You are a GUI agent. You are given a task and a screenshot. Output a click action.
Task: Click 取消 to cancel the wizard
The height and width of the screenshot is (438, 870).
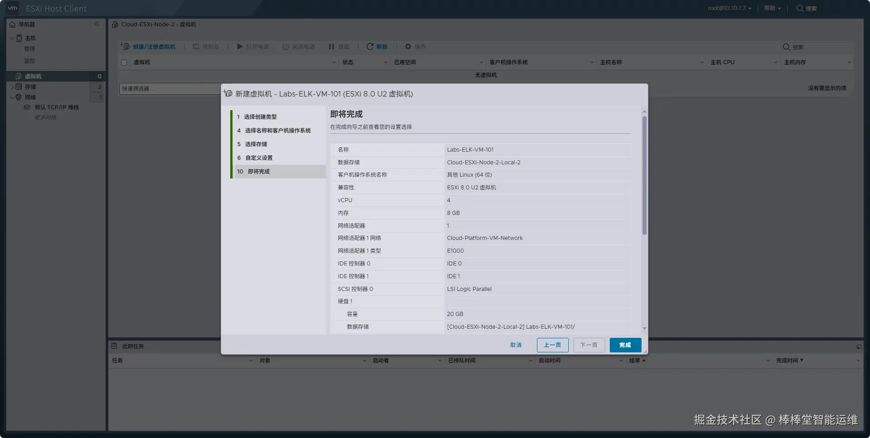pyautogui.click(x=516, y=345)
